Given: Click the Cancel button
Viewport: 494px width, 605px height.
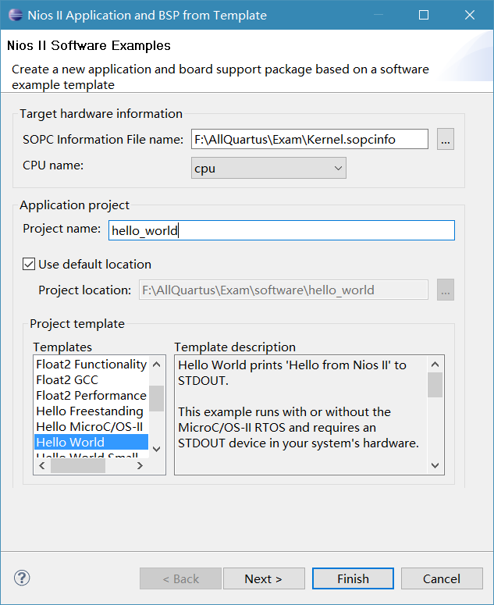Looking at the screenshot, I should 442,578.
